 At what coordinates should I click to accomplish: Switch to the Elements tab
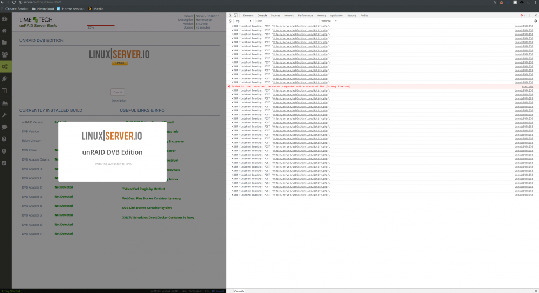pos(248,16)
